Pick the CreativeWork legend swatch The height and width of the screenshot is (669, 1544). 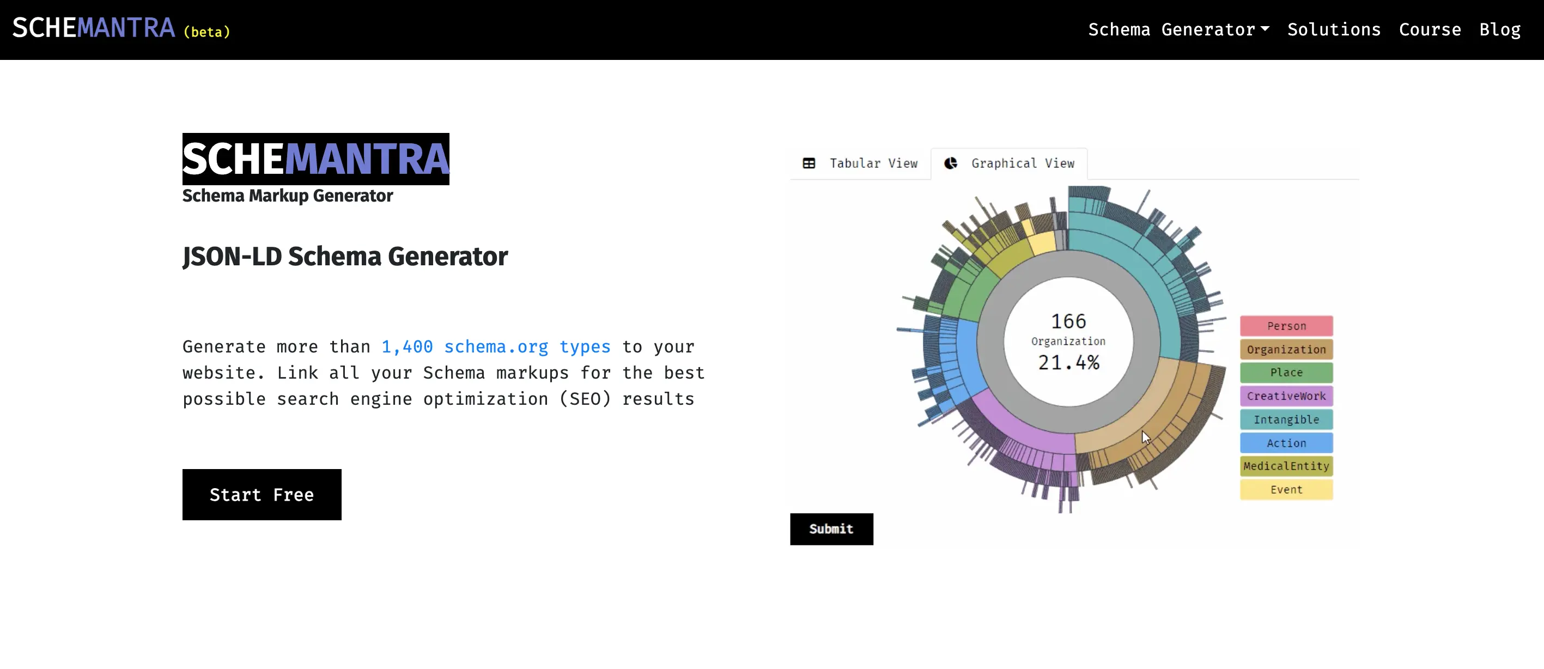click(x=1286, y=396)
